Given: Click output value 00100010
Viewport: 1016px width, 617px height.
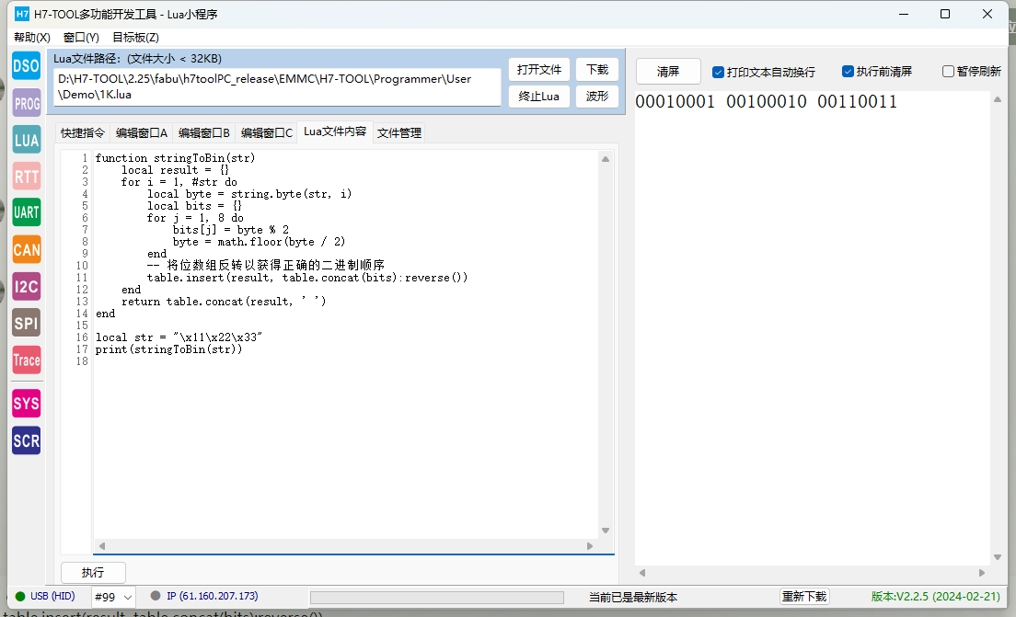Looking at the screenshot, I should (766, 102).
